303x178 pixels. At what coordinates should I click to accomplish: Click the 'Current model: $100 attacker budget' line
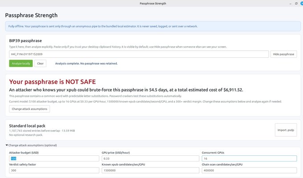click(145, 102)
